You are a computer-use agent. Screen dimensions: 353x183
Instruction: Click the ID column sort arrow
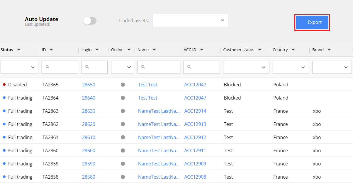[x=51, y=50]
